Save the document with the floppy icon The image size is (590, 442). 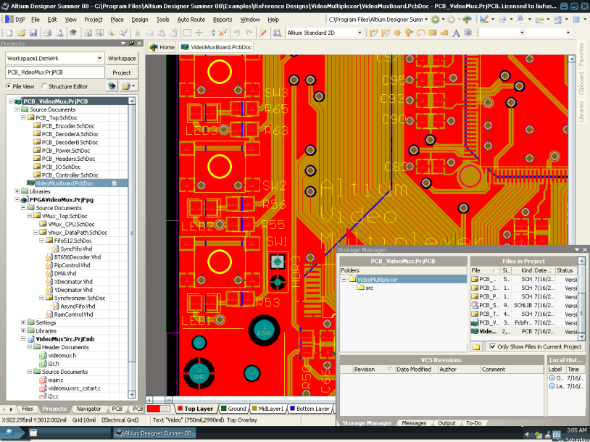[x=33, y=33]
